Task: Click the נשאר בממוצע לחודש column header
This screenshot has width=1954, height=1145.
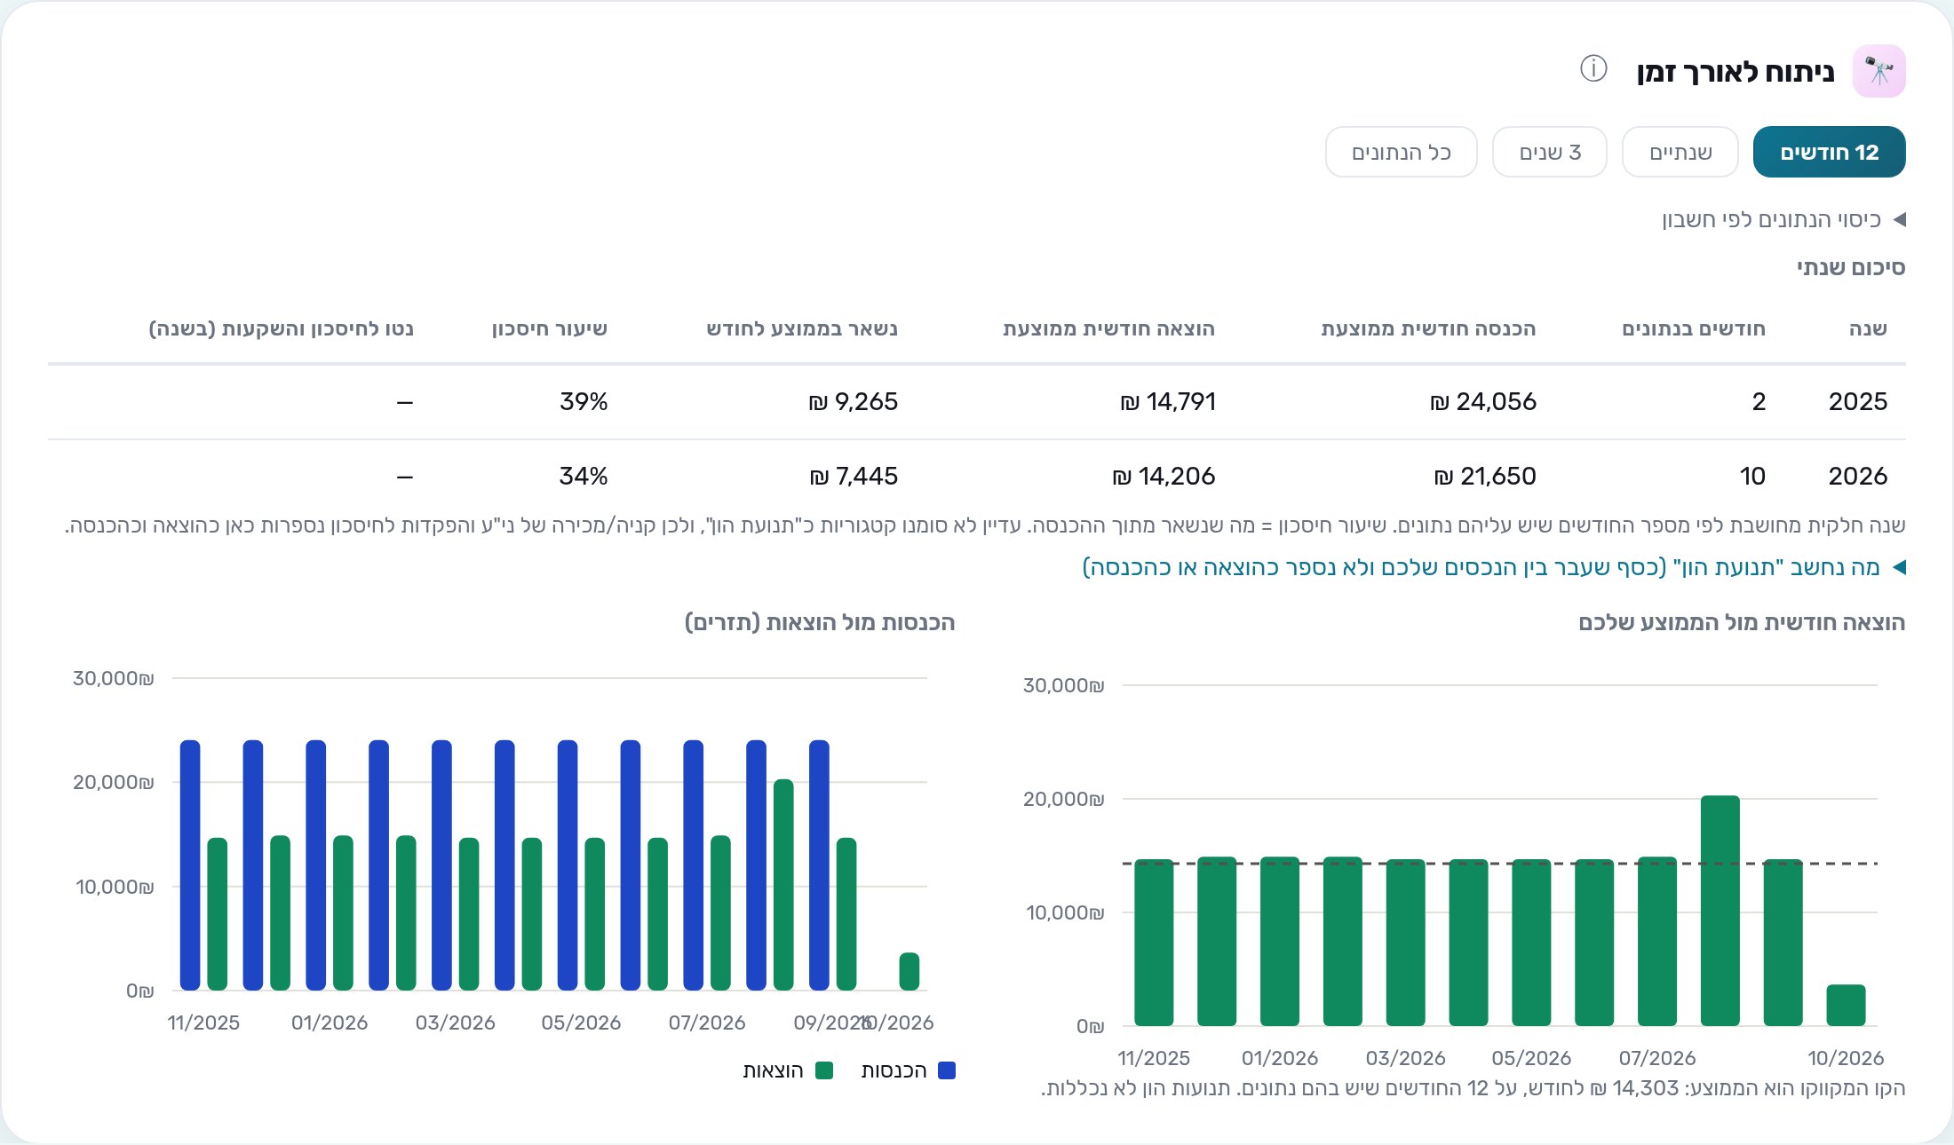Action: (802, 328)
